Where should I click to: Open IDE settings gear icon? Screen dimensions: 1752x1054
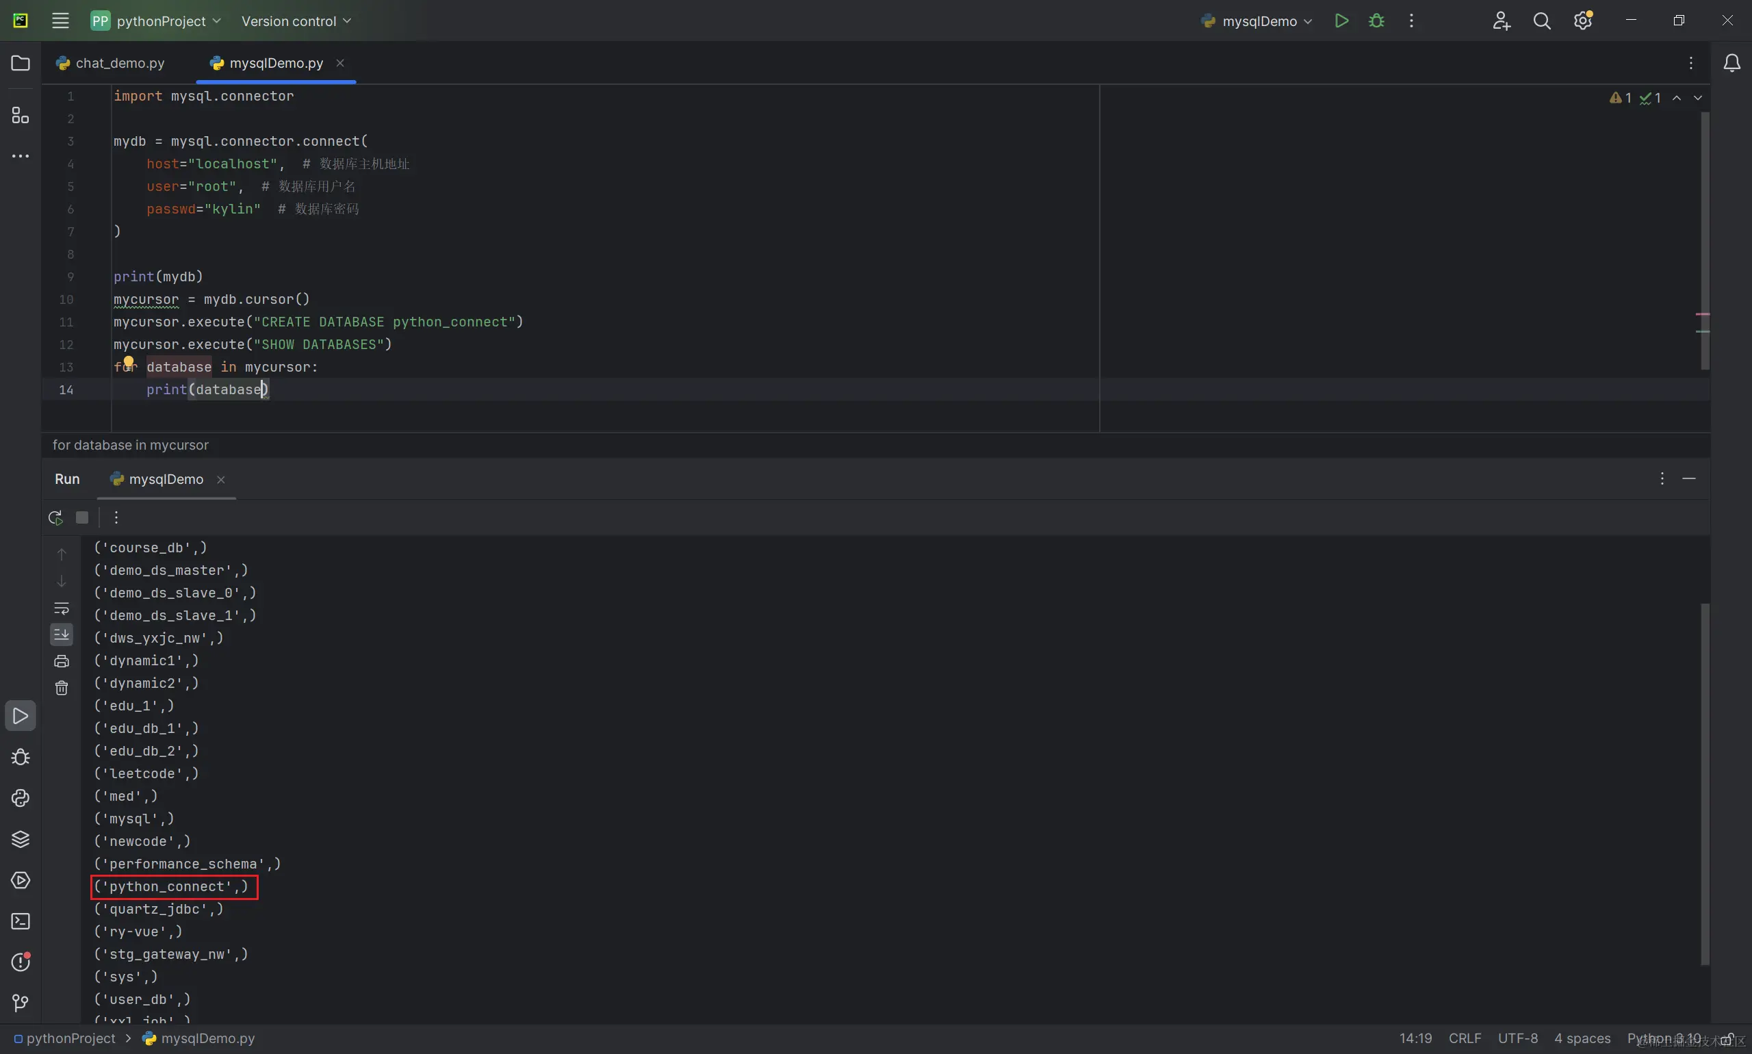click(x=1583, y=21)
